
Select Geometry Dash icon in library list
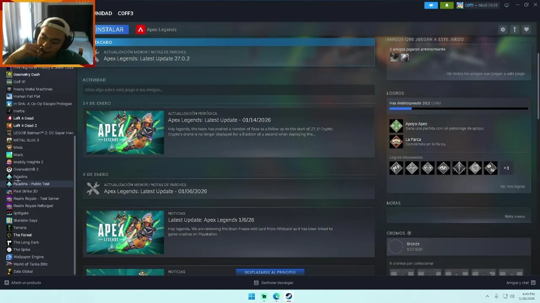point(9,74)
